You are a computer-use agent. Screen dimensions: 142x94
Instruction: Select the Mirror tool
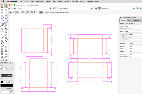point(2,32)
